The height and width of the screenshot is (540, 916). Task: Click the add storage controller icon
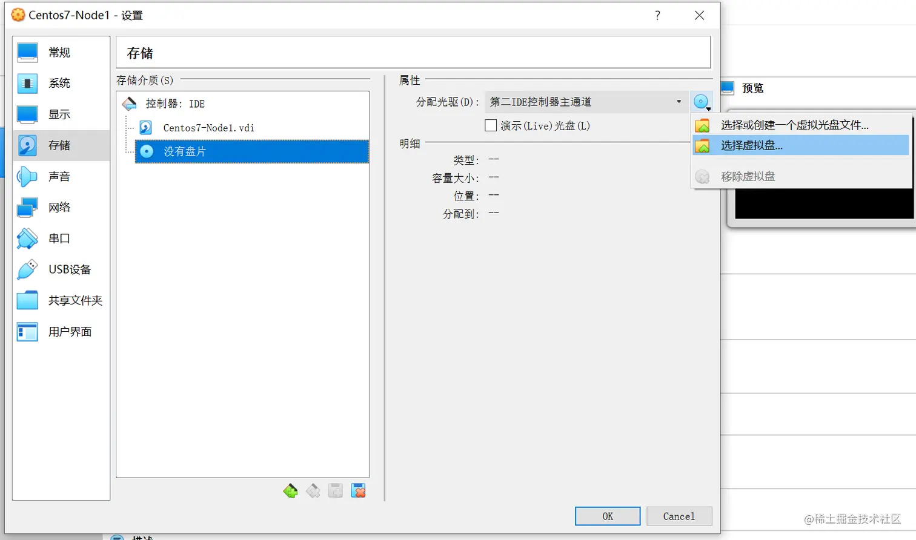point(290,491)
